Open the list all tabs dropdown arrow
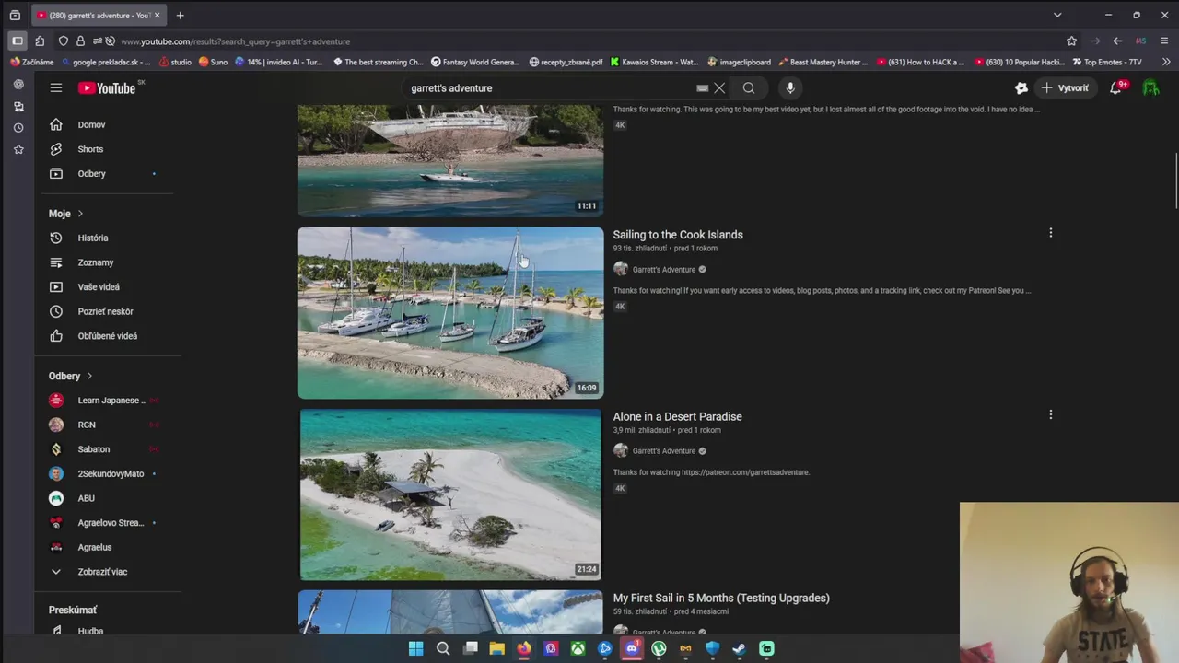1179x663 pixels. pos(1057,15)
